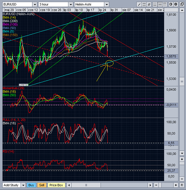Screen dimensions: 186x190
Task: Select the price chart EMA (50) legend label
Action: click(x=9, y=28)
